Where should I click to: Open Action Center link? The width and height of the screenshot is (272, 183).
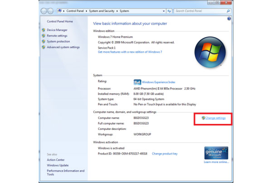(x=56, y=160)
